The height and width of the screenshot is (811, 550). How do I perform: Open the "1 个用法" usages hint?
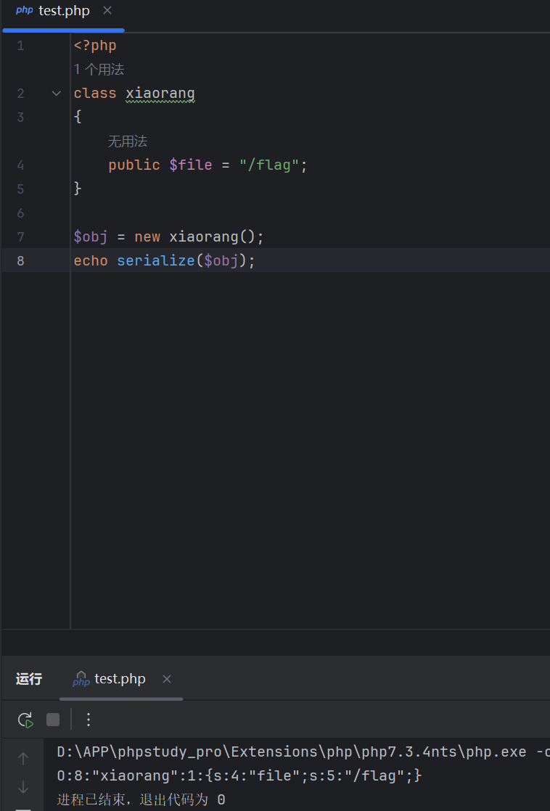(99, 70)
